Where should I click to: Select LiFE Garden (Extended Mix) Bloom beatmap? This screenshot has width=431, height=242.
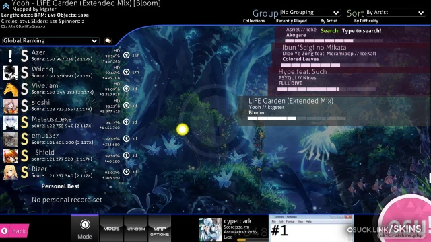tap(334, 110)
